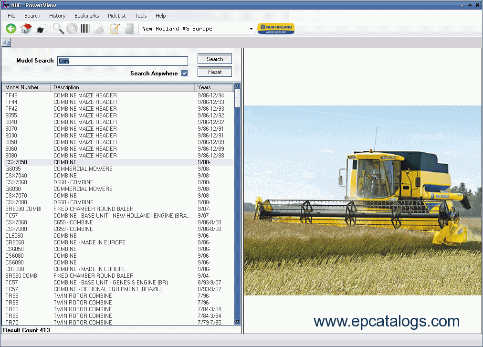Open the Bookmarks menu
This screenshot has height=347, width=483.
[x=86, y=16]
